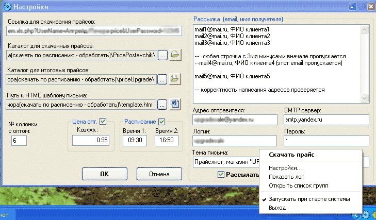Screen dimensions: 376x220
Task: Click the Время 1 field 09:30
Action: (x=135, y=141)
